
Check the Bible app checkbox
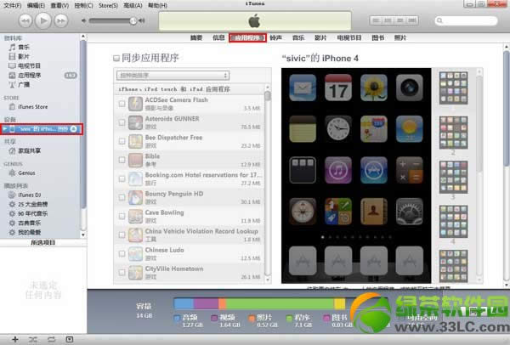point(122,160)
